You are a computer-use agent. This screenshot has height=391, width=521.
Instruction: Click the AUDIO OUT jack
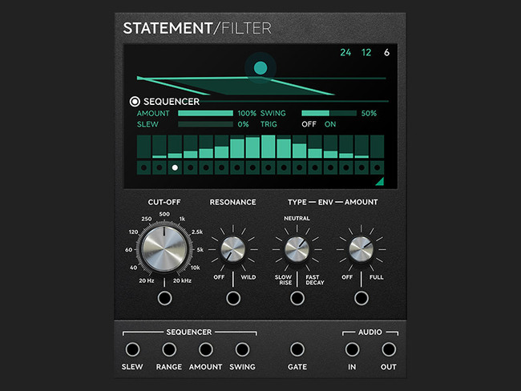click(x=389, y=349)
